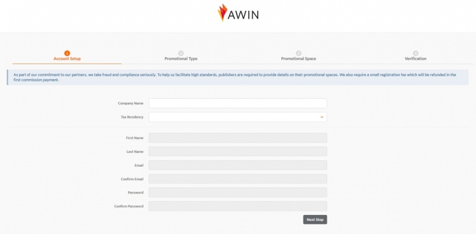Go to the Promotional Type step
Viewport: 476px width, 240px height.
181,59
